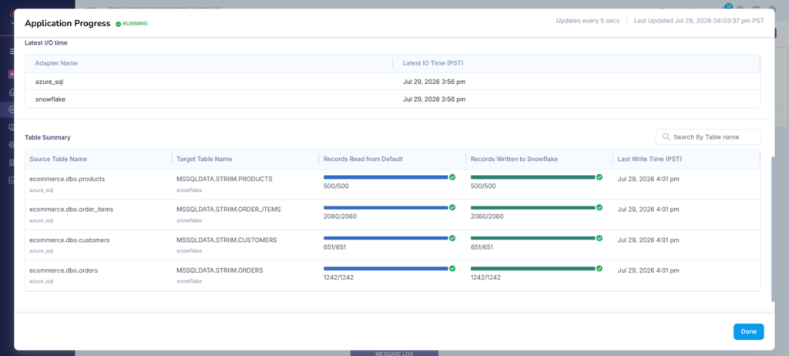Image resolution: width=789 pixels, height=356 pixels.
Task: Click the 651/651 read count
Action: coord(334,247)
